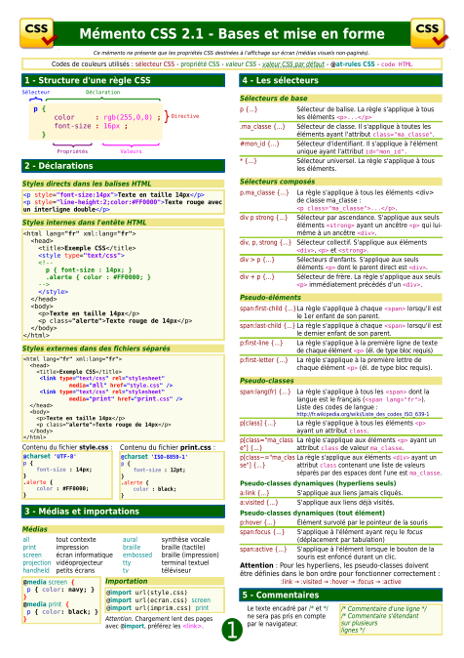Click the "projection" media type
The width and height of the screenshot is (464, 658).
pyautogui.click(x=37, y=562)
